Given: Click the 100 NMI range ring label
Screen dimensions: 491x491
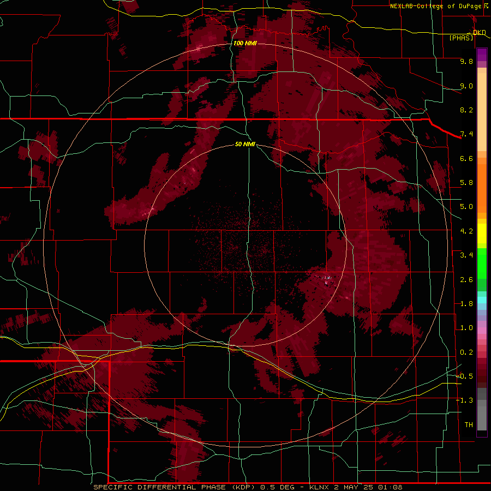Looking at the screenshot, I should pyautogui.click(x=245, y=43).
